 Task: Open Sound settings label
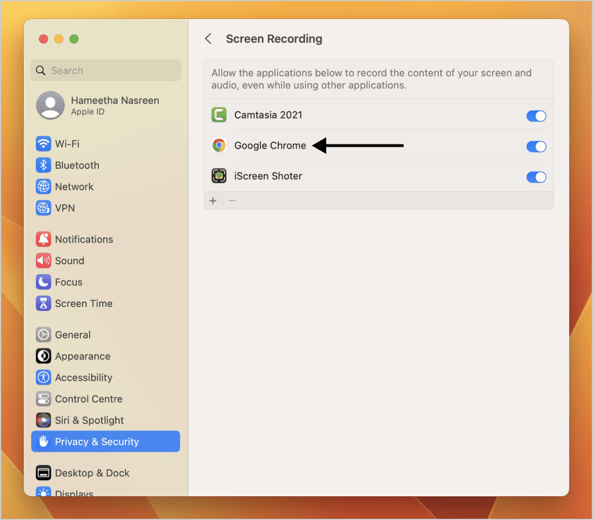[x=70, y=261]
